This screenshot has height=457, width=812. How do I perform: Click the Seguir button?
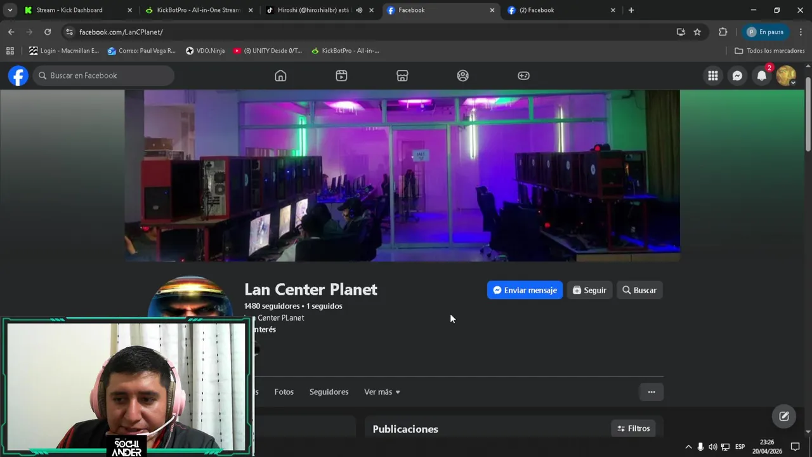coord(589,290)
